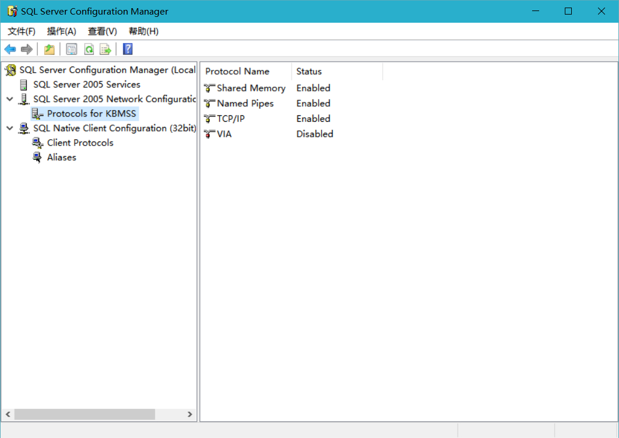Click the VIA protocol icon
Viewport: 619px width, 438px height.
[209, 134]
